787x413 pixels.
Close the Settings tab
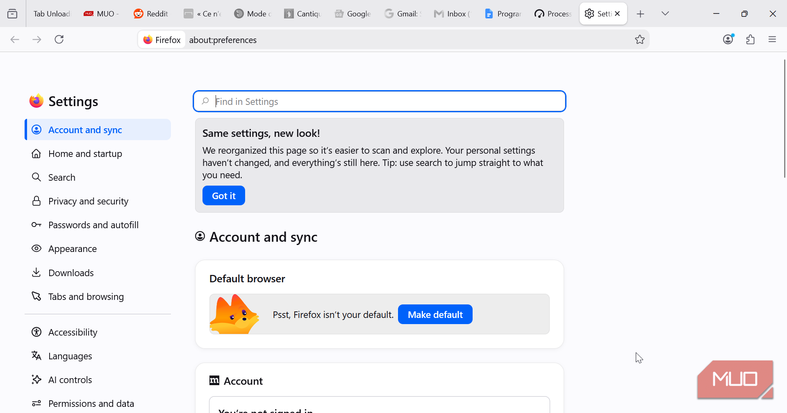(617, 14)
